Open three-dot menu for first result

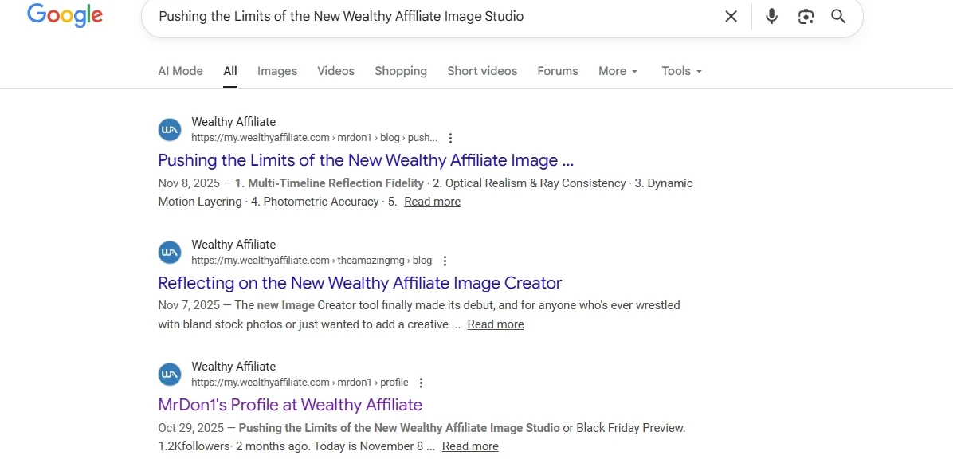point(451,138)
